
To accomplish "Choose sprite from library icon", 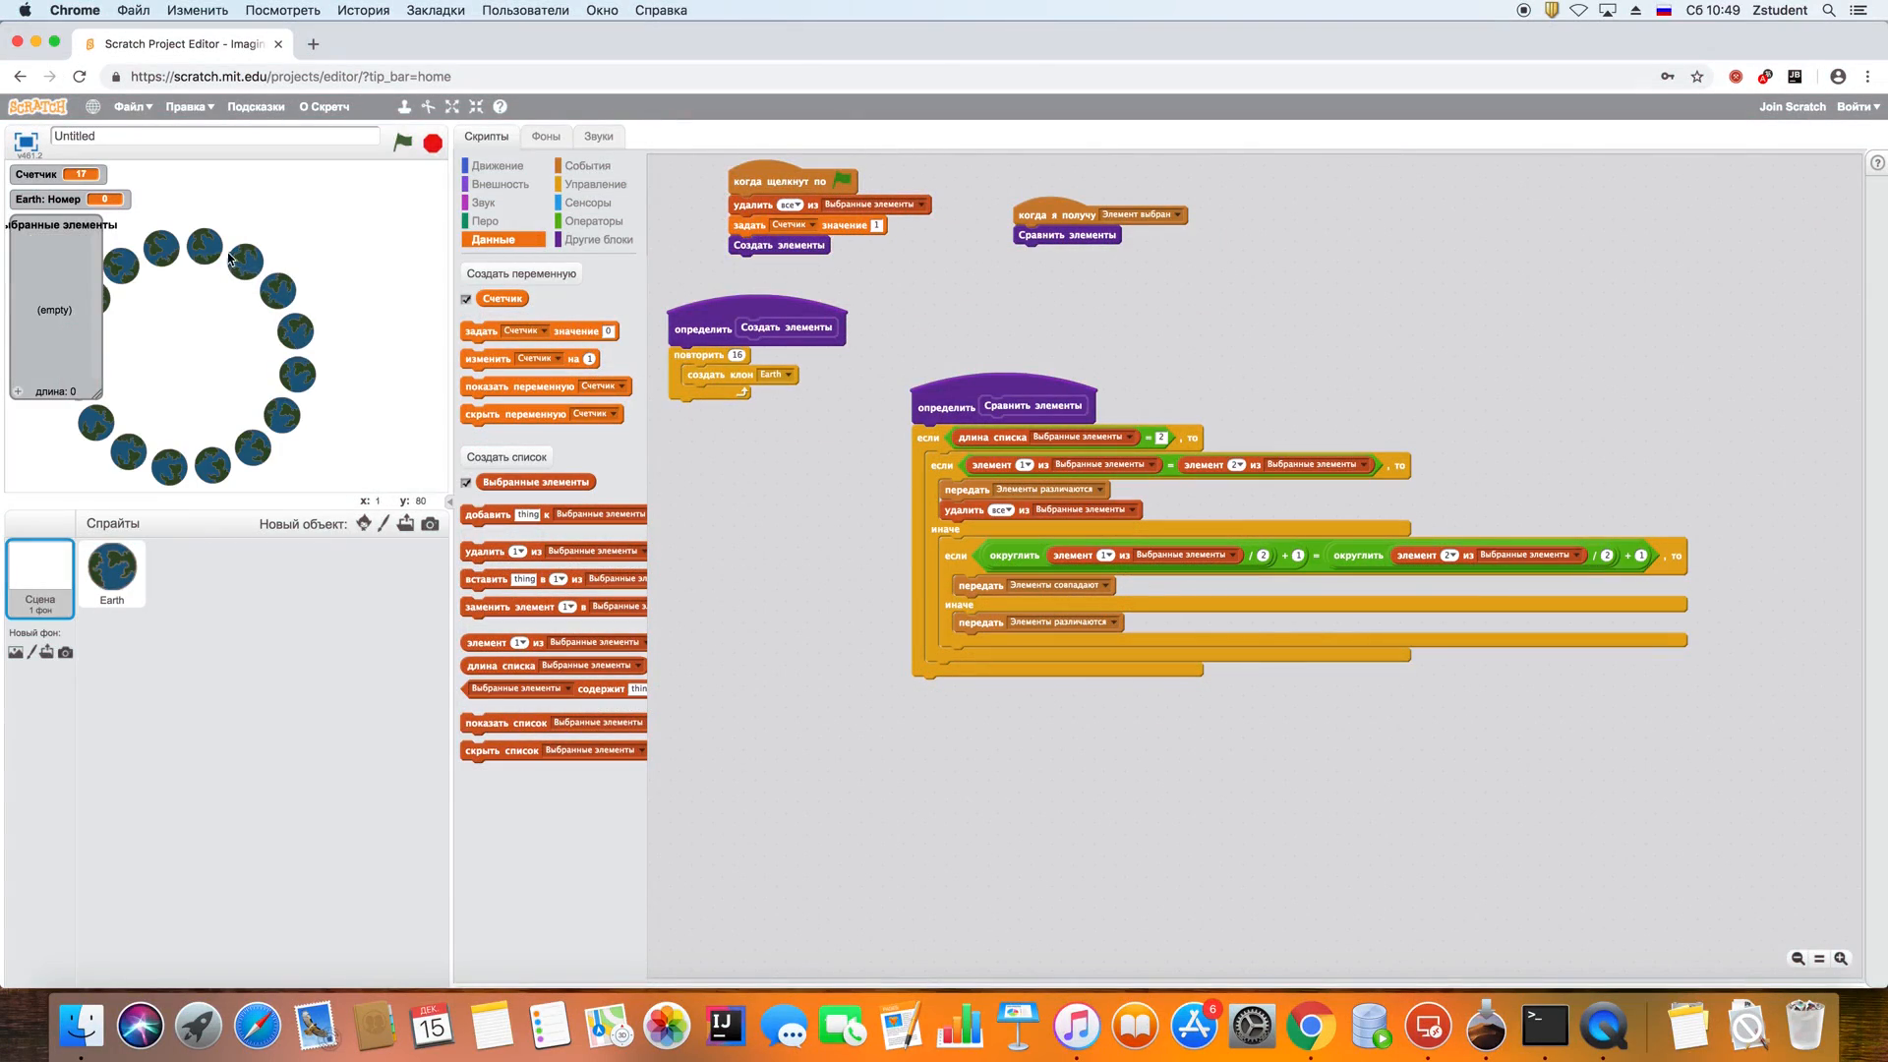I will (x=364, y=524).
